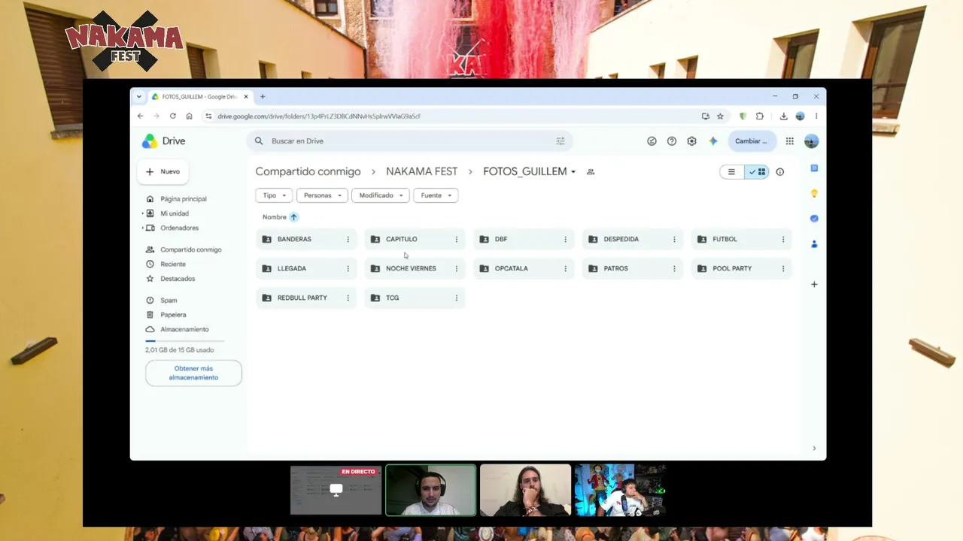Open more actions for NOCHE VIERNES folder
963x541 pixels.
(457, 268)
